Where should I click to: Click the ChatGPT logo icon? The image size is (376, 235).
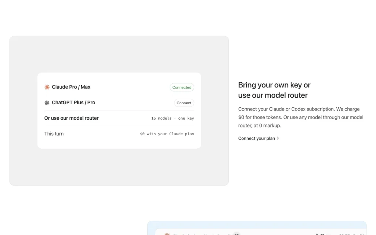coord(47,103)
